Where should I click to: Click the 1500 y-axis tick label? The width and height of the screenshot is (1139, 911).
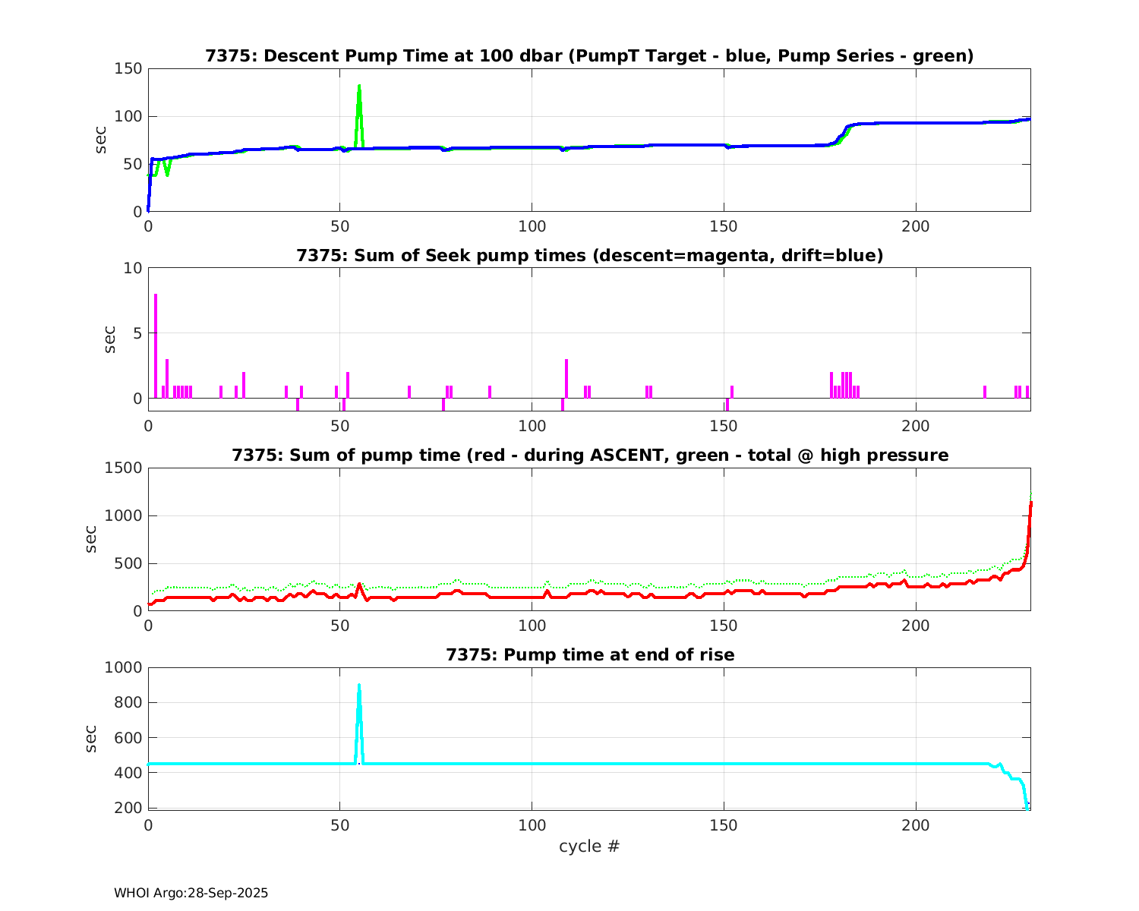coord(124,468)
